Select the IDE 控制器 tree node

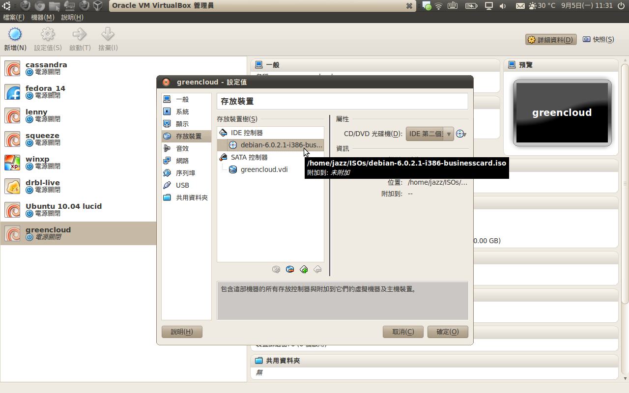(x=270, y=133)
